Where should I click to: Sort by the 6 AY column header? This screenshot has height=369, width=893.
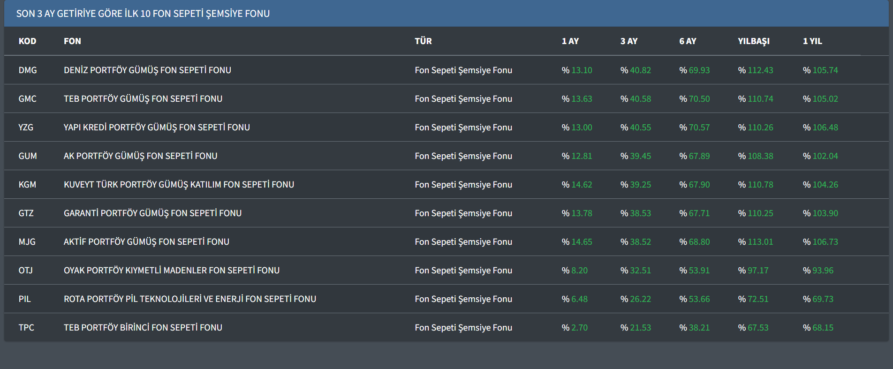click(688, 41)
